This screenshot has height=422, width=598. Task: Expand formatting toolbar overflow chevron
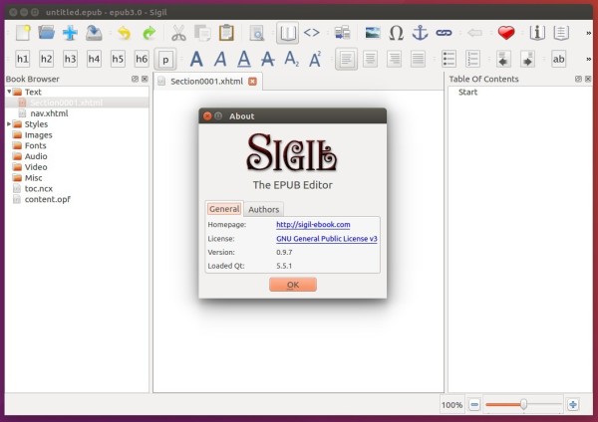[588, 59]
